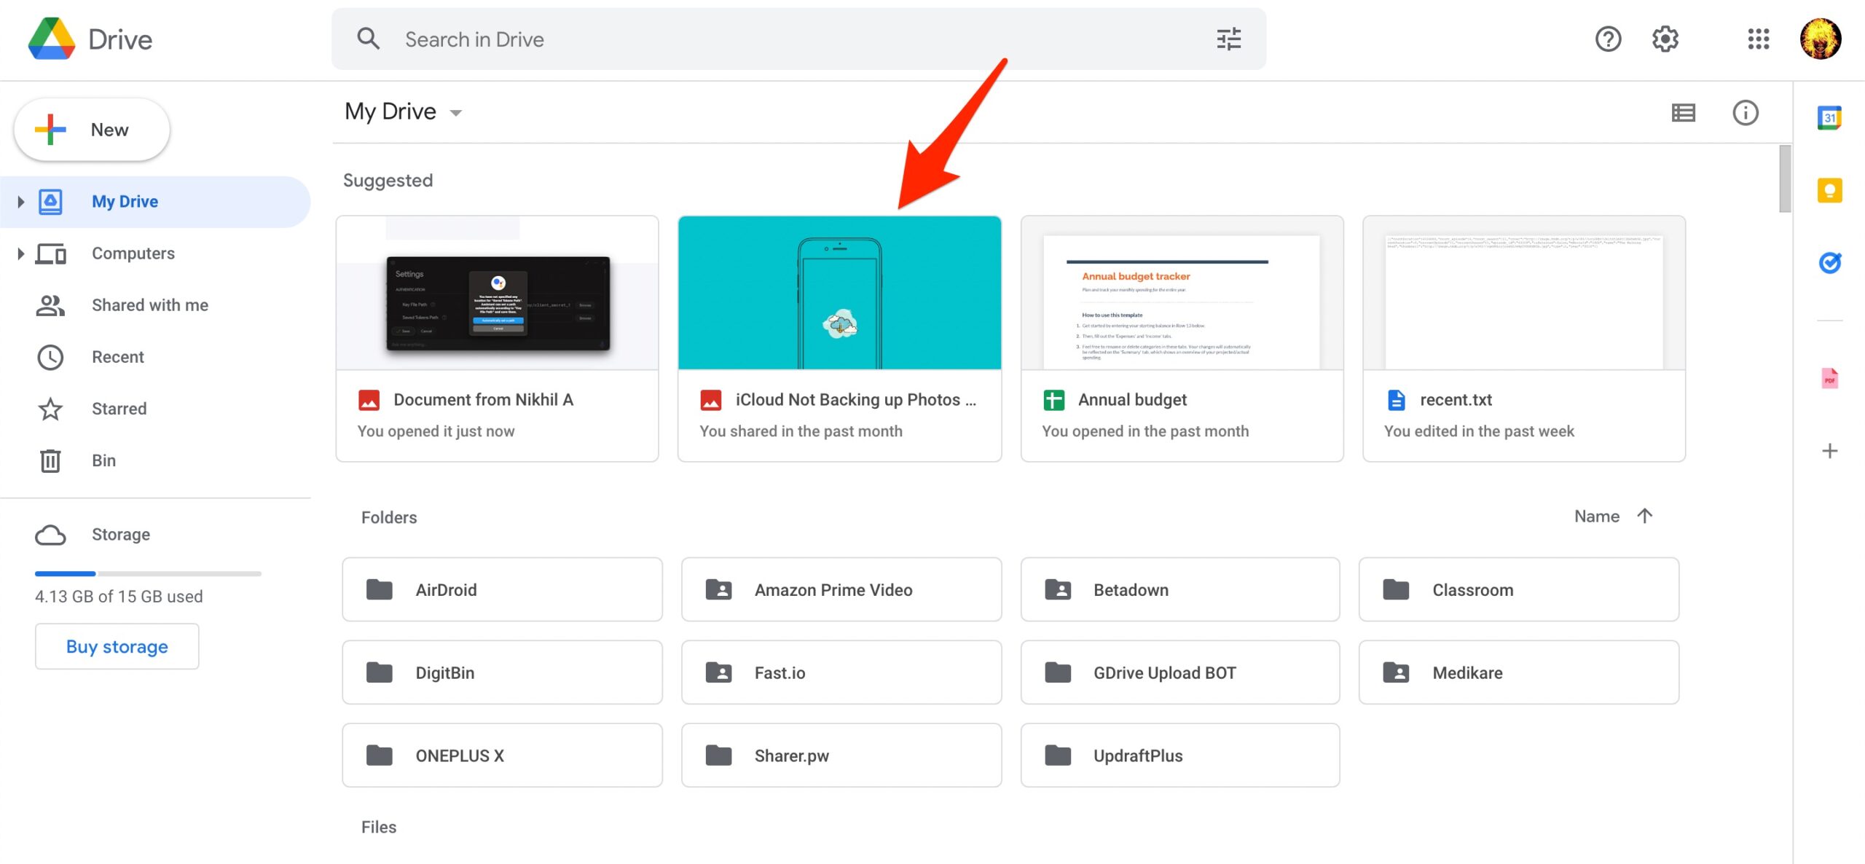Switch to list view layout
This screenshot has width=1865, height=864.
(1683, 112)
